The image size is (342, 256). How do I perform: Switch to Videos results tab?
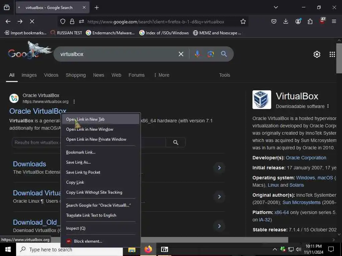(x=51, y=75)
